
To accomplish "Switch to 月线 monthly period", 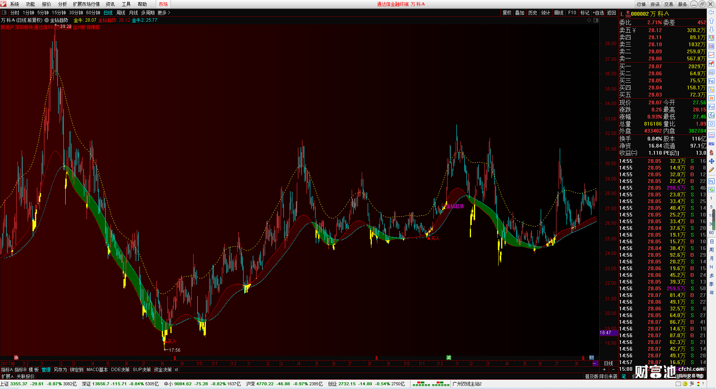I will point(134,13).
